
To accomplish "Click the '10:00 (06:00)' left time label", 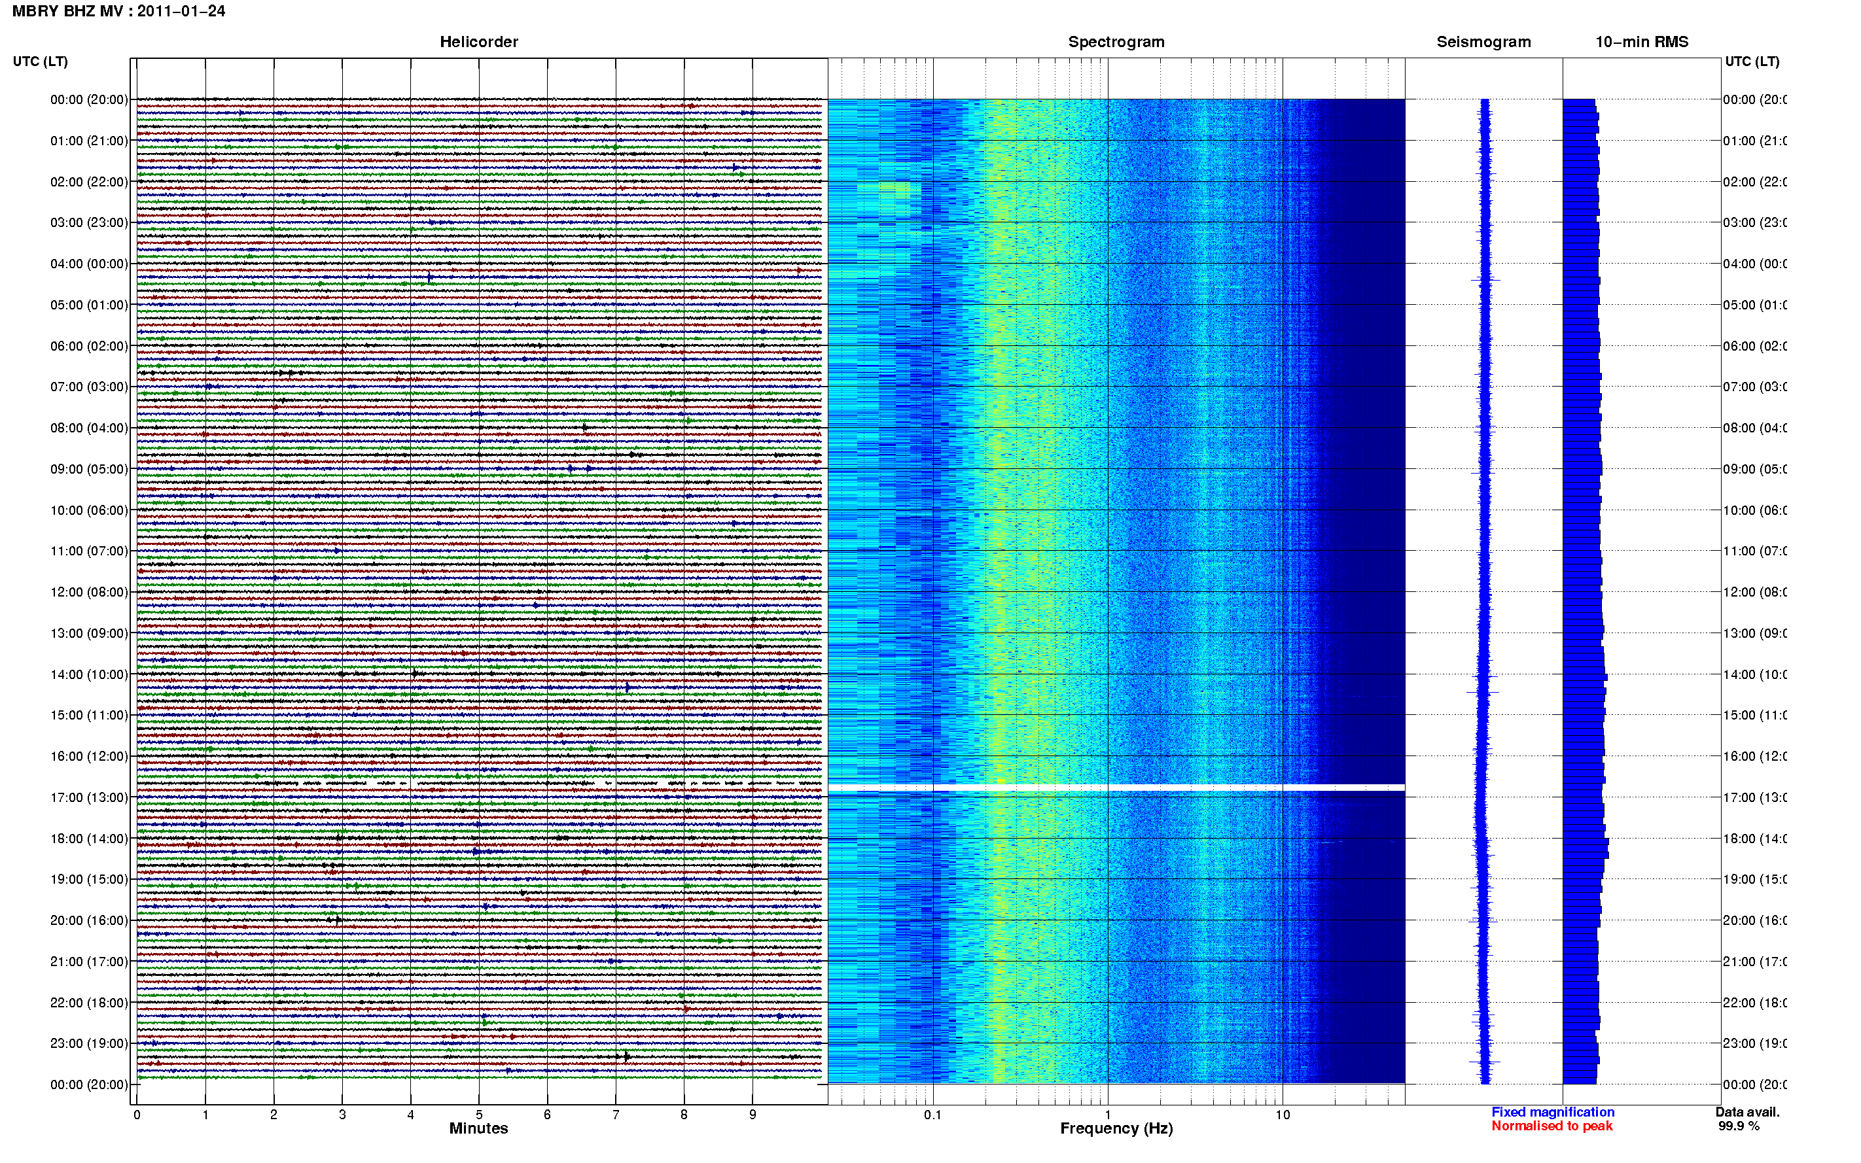I will tap(89, 510).
